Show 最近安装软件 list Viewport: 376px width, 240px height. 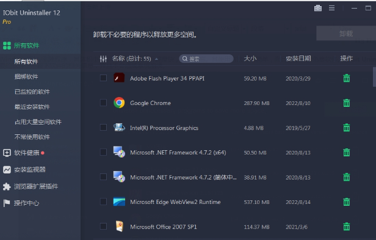(x=32, y=107)
